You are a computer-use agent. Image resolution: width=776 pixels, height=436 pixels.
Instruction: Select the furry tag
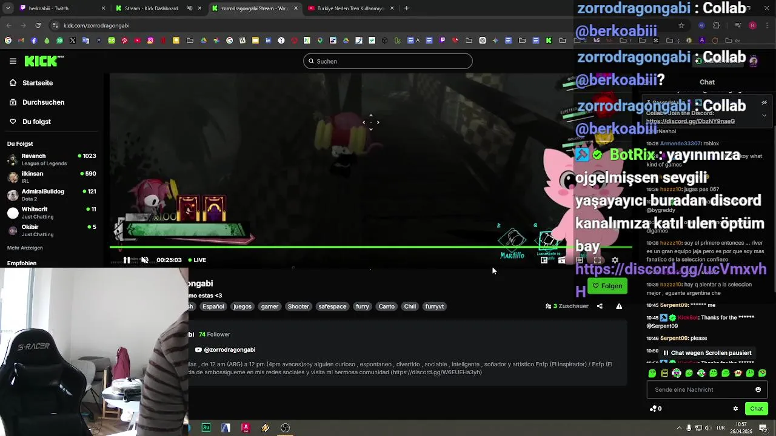point(363,306)
